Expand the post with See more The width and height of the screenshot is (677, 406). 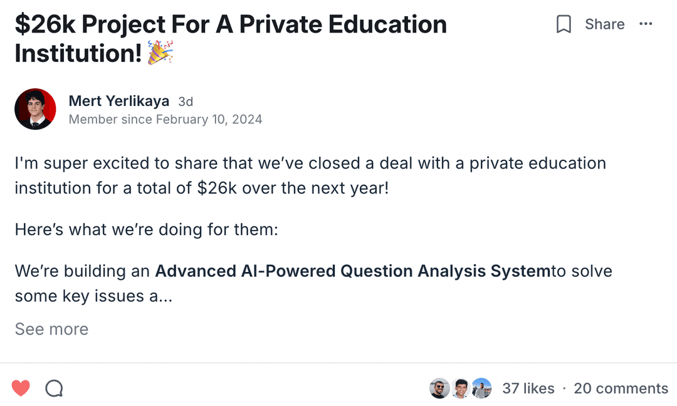pos(51,329)
